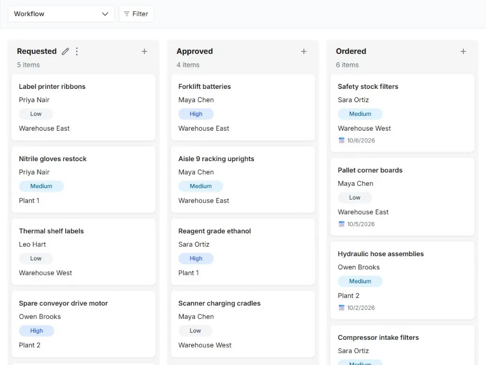The width and height of the screenshot is (486, 365).
Task: Add a new item to Ordered column
Action: (x=463, y=51)
